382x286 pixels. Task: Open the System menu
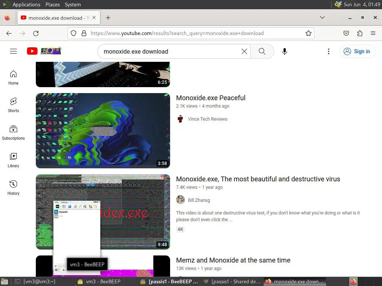pyautogui.click(x=73, y=4)
